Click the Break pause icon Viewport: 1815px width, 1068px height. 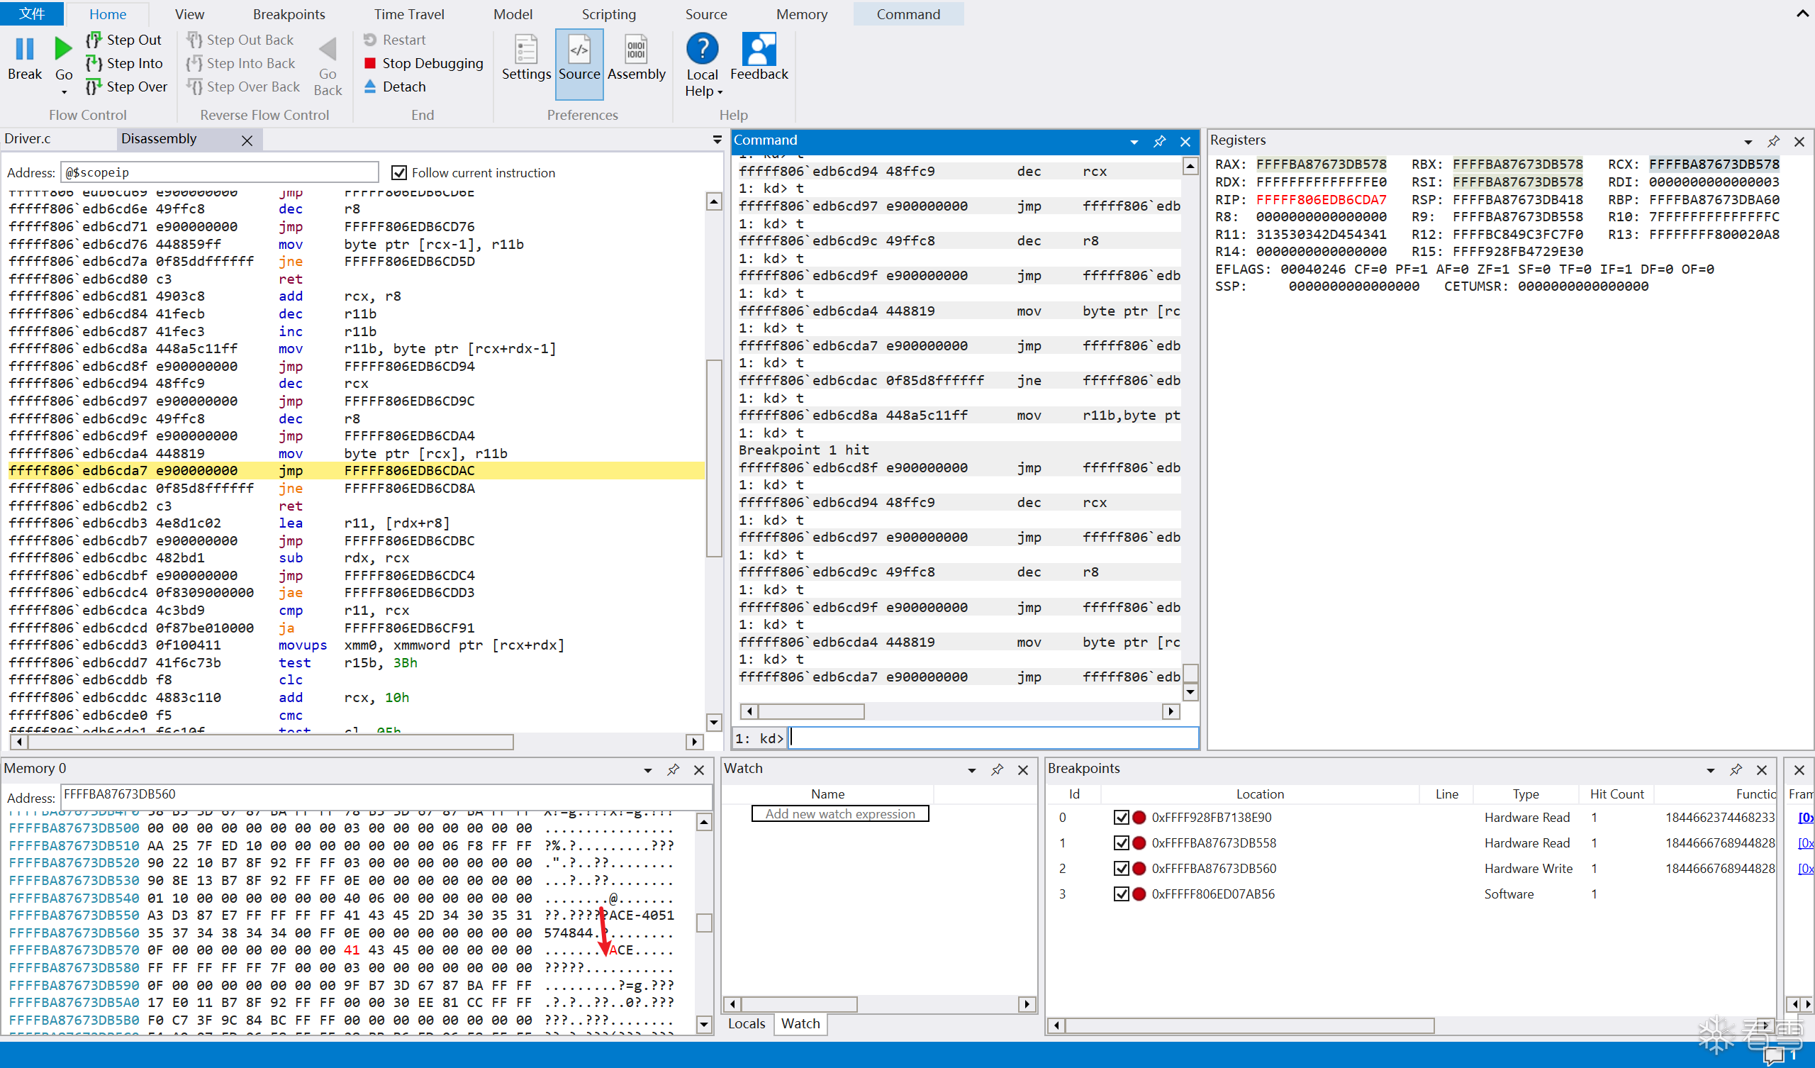pyautogui.click(x=25, y=49)
